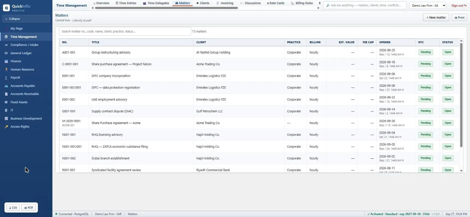Switch to the Overview tab
The image size is (470, 217).
click(101, 3)
